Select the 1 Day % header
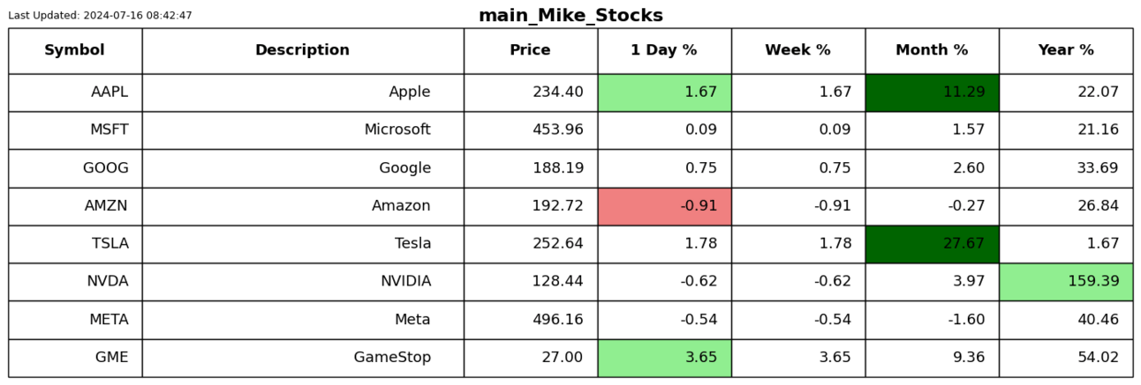 pos(664,50)
